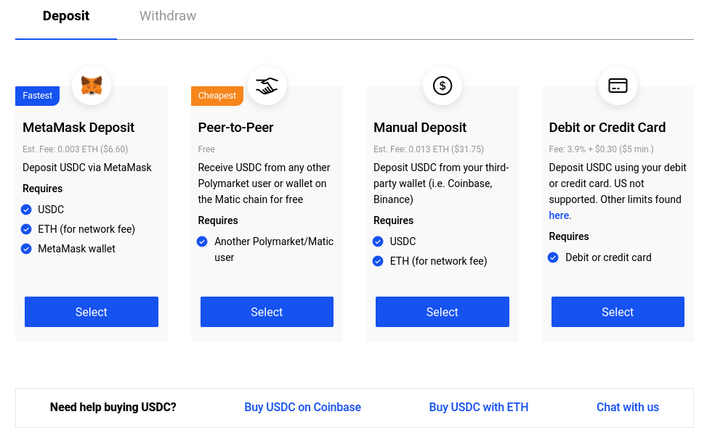The image size is (707, 438).
Task: Switch to the Withdraw tab
Action: click(x=168, y=16)
